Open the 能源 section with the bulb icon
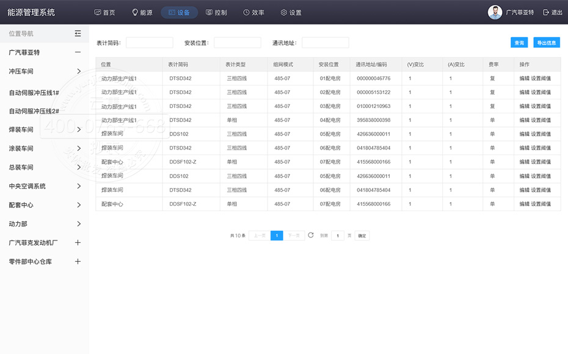568x354 pixels. click(142, 12)
